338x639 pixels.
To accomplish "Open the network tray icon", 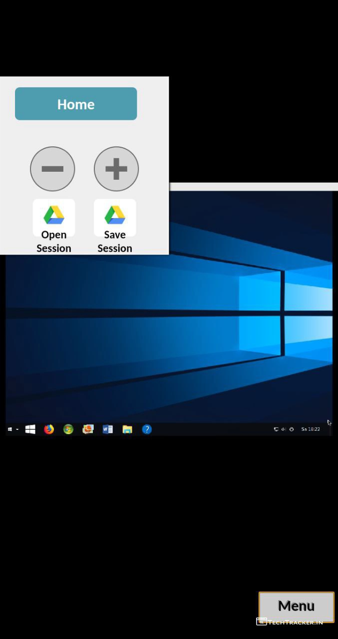I will point(276,429).
